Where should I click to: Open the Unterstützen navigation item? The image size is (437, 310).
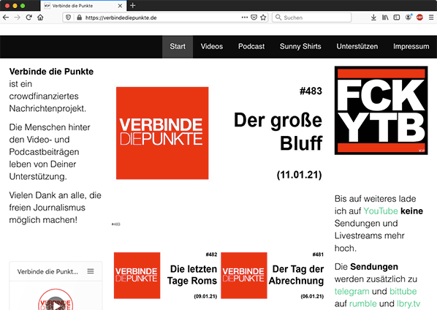tap(357, 46)
